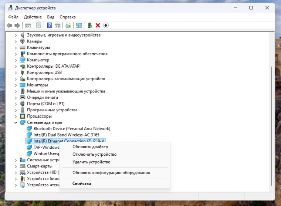Click the speaker icon of Звуковые устройства

click(x=23, y=35)
